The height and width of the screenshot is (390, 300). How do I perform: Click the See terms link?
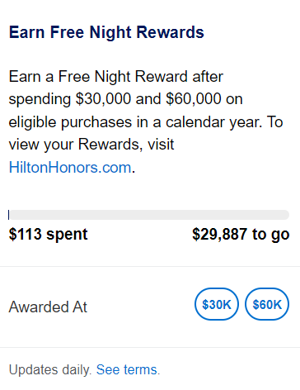click(128, 369)
